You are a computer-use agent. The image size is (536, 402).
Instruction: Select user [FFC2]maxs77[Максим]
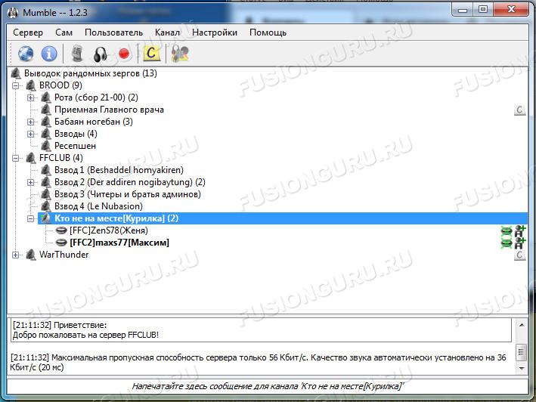tap(119, 243)
